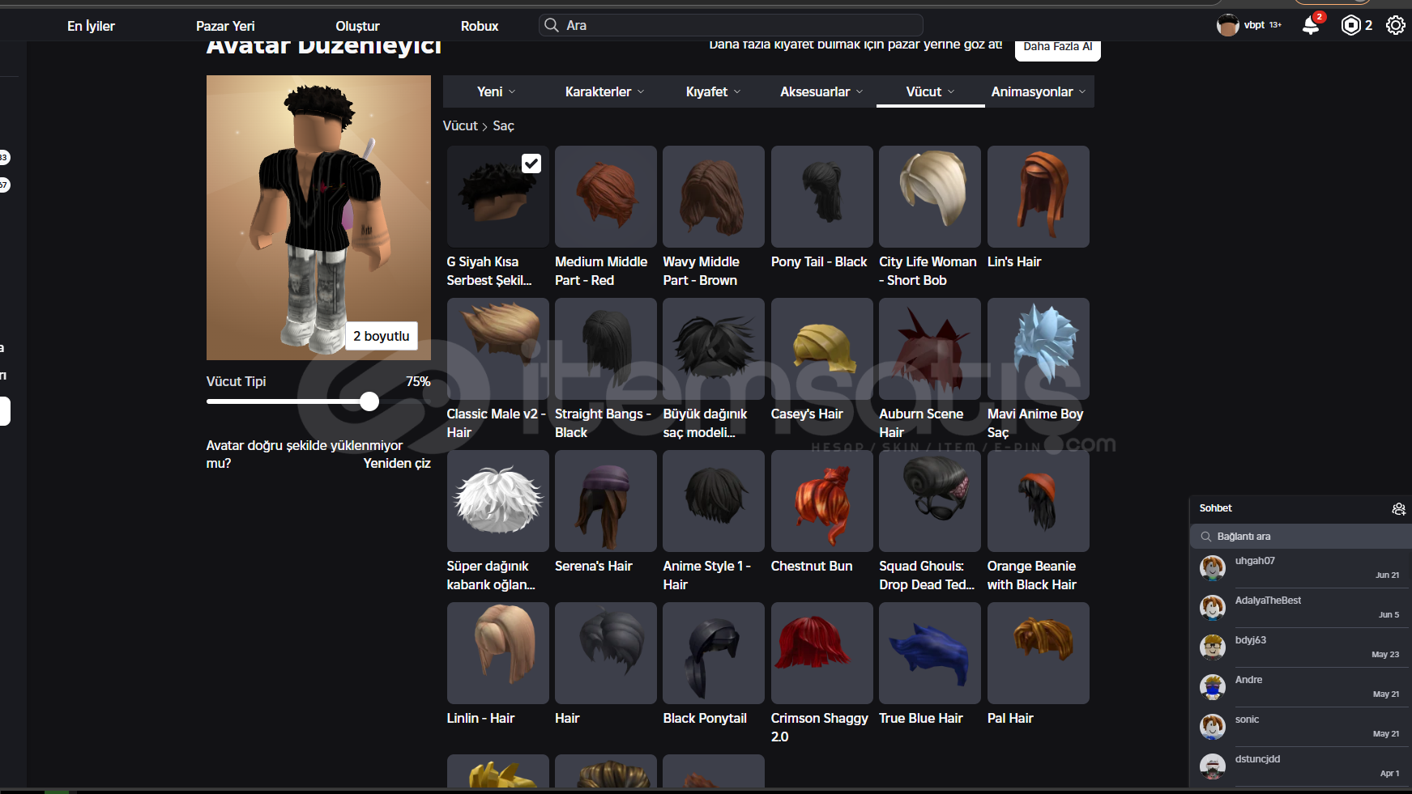This screenshot has height=794, width=1412.
Task: Open the vbpt profile avatar icon
Action: click(x=1228, y=25)
